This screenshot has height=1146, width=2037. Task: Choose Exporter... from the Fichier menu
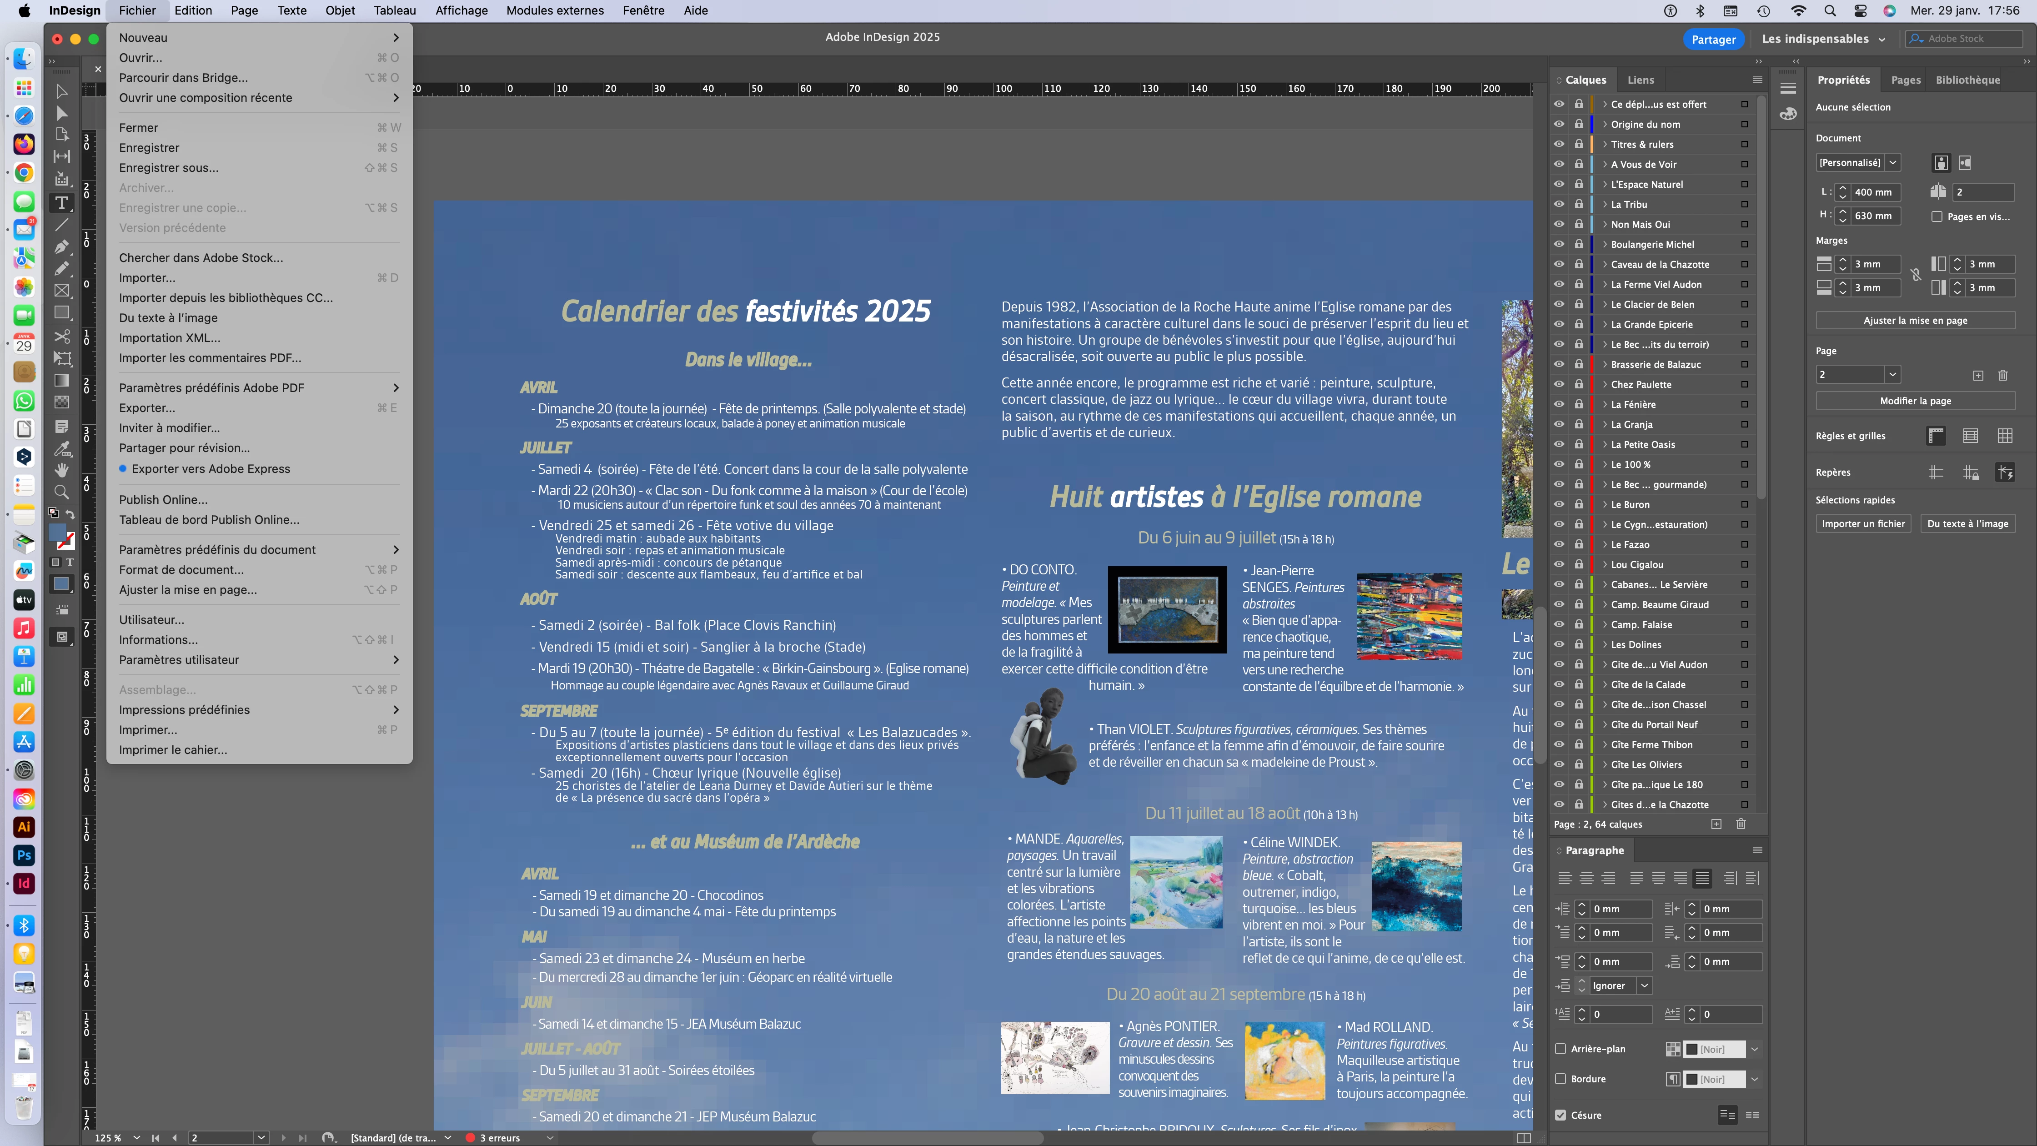(x=147, y=408)
